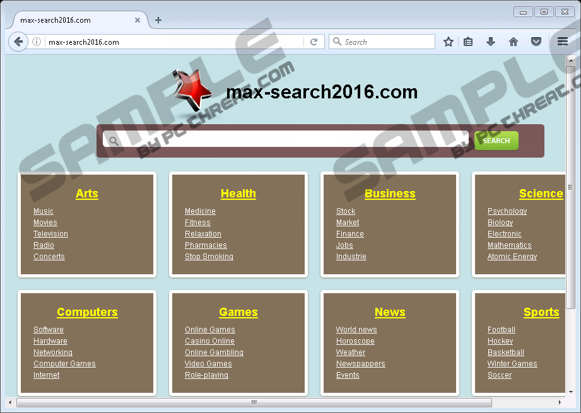The width and height of the screenshot is (581, 413).
Task: Open the Health category heading link
Action: click(x=238, y=194)
